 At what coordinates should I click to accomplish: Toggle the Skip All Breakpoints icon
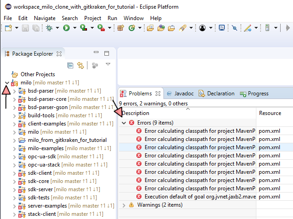pyautogui.click(x=234, y=28)
